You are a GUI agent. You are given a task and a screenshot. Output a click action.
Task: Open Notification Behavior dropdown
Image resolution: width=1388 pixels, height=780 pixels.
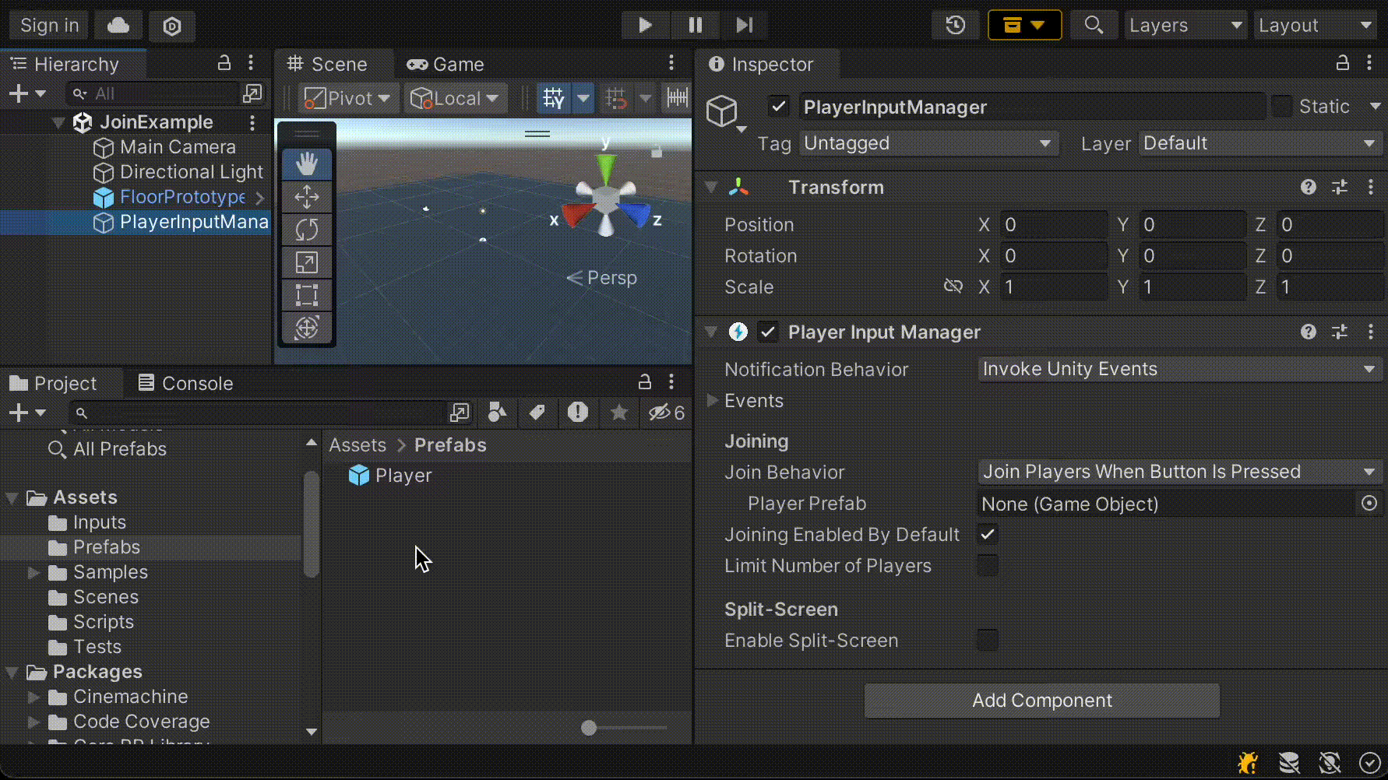[x=1179, y=369]
